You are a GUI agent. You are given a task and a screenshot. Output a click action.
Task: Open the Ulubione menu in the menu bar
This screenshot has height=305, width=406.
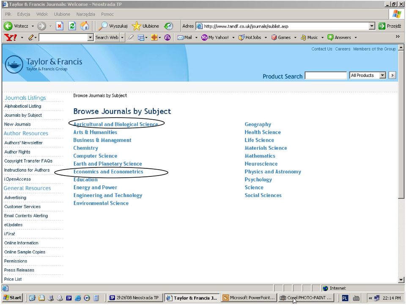(x=62, y=14)
